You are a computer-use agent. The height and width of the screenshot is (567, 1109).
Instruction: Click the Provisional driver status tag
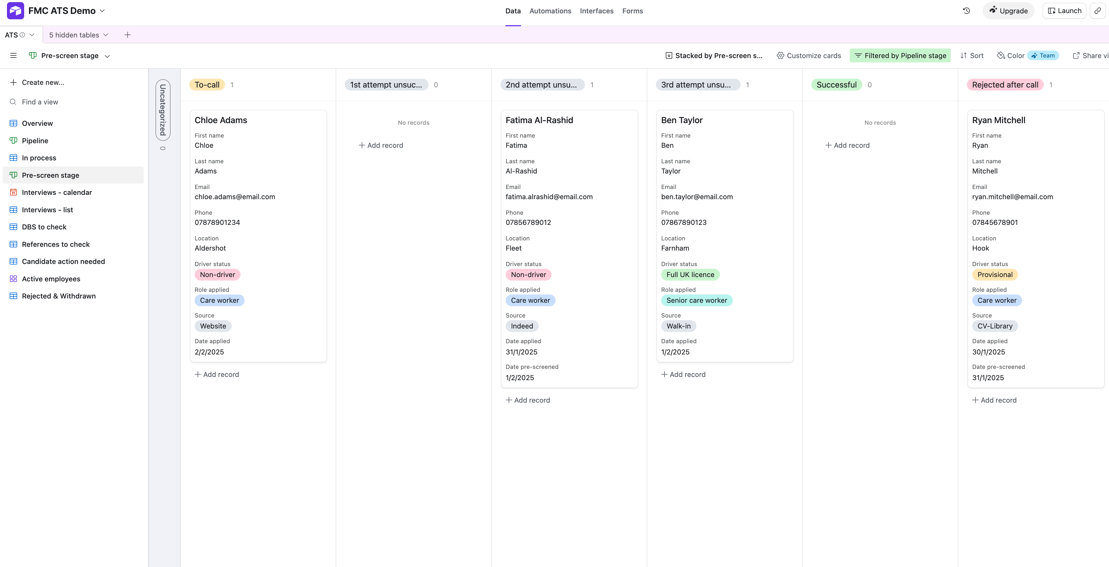point(995,275)
